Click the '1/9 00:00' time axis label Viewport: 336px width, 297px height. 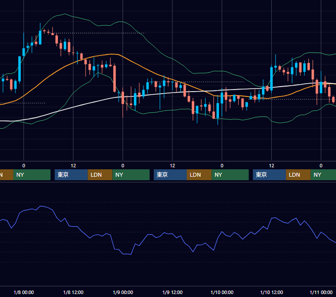[x=123, y=292]
